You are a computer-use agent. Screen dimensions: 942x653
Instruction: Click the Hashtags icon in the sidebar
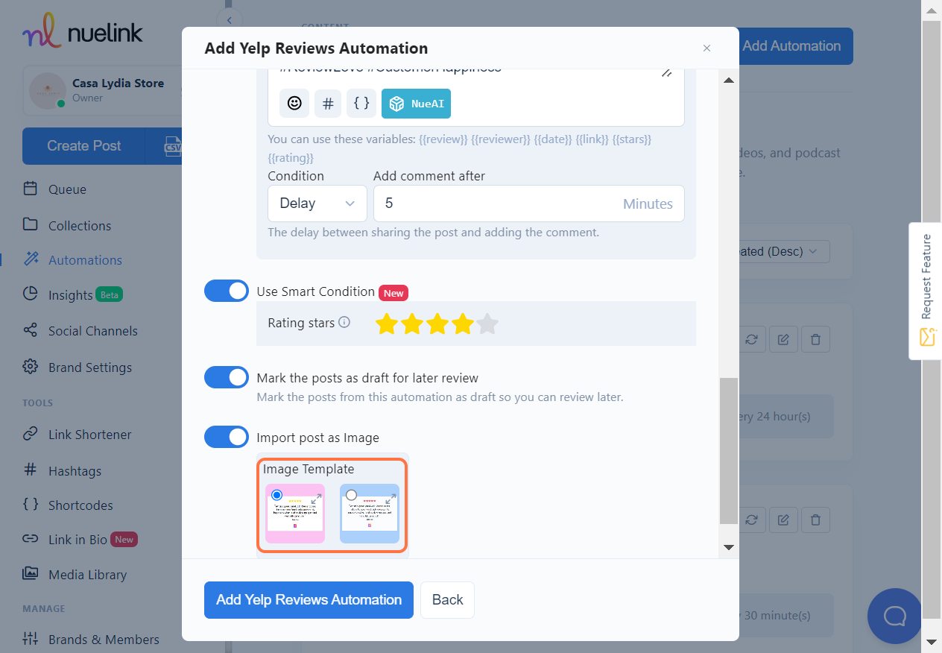31,470
